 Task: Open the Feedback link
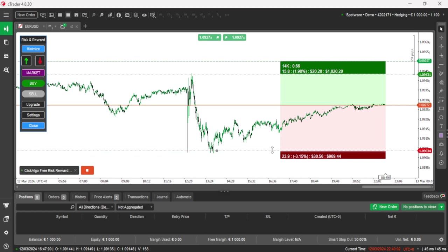tap(434, 196)
